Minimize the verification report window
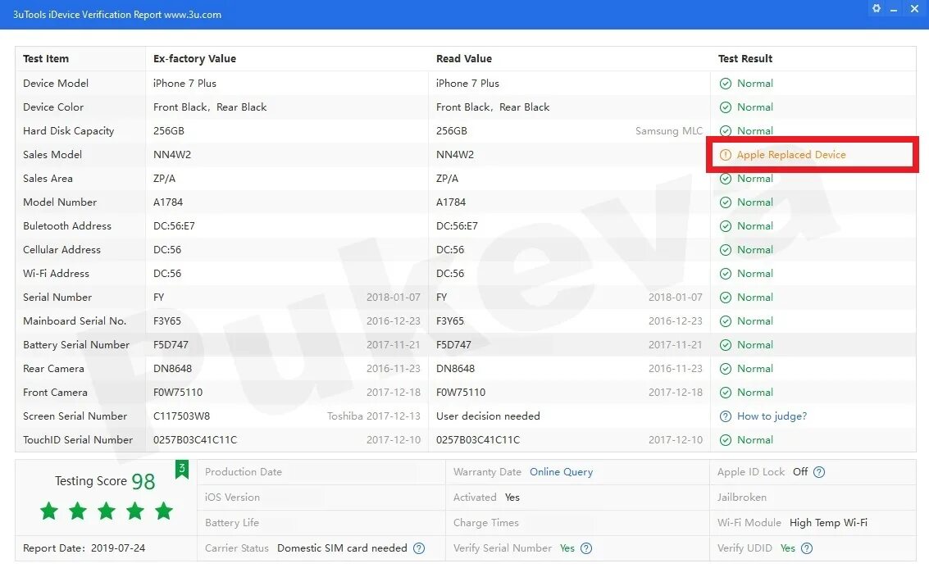 [x=894, y=9]
